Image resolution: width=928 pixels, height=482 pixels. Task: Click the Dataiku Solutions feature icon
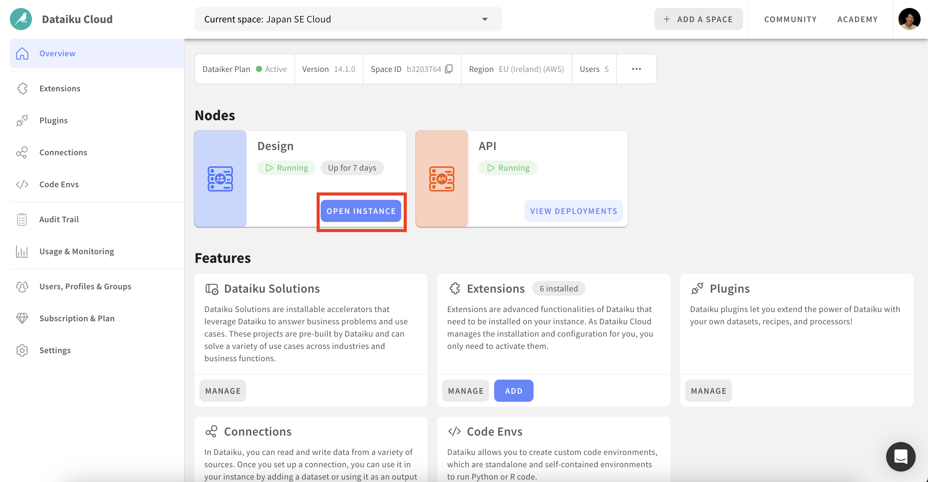tap(212, 289)
